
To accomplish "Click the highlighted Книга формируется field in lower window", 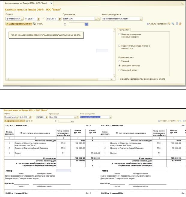I will (x=95, y=117).
